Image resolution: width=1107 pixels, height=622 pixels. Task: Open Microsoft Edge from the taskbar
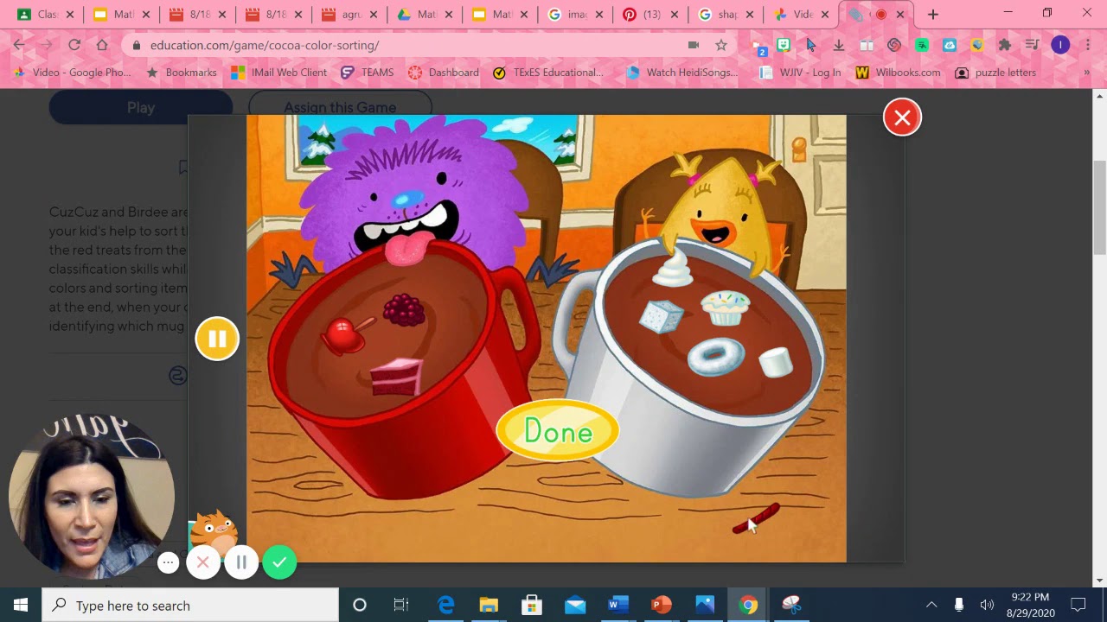[x=445, y=605]
